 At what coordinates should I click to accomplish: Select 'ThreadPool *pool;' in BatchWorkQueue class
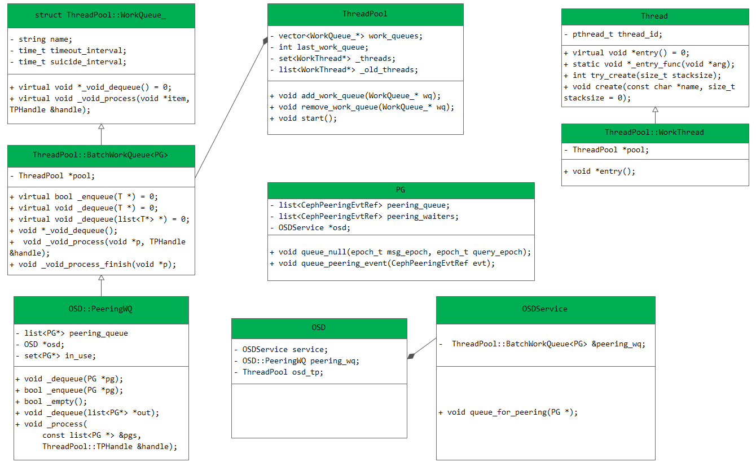point(52,175)
